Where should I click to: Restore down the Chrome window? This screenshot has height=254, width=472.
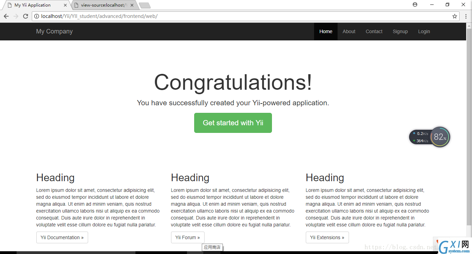[x=447, y=5]
